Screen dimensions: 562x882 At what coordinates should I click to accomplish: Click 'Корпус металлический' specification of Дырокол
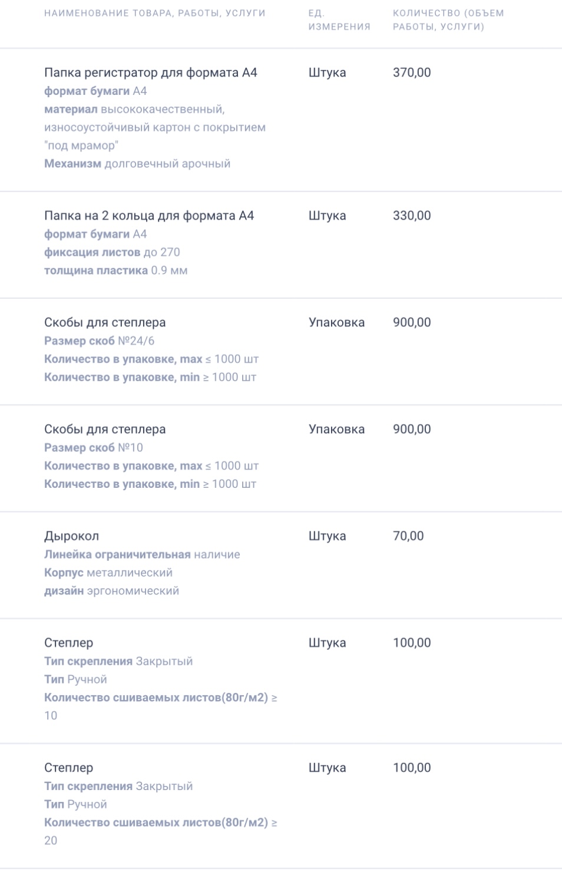click(x=108, y=573)
